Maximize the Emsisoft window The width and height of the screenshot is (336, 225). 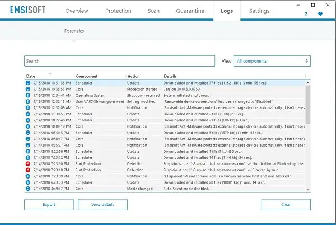[x=313, y=5]
